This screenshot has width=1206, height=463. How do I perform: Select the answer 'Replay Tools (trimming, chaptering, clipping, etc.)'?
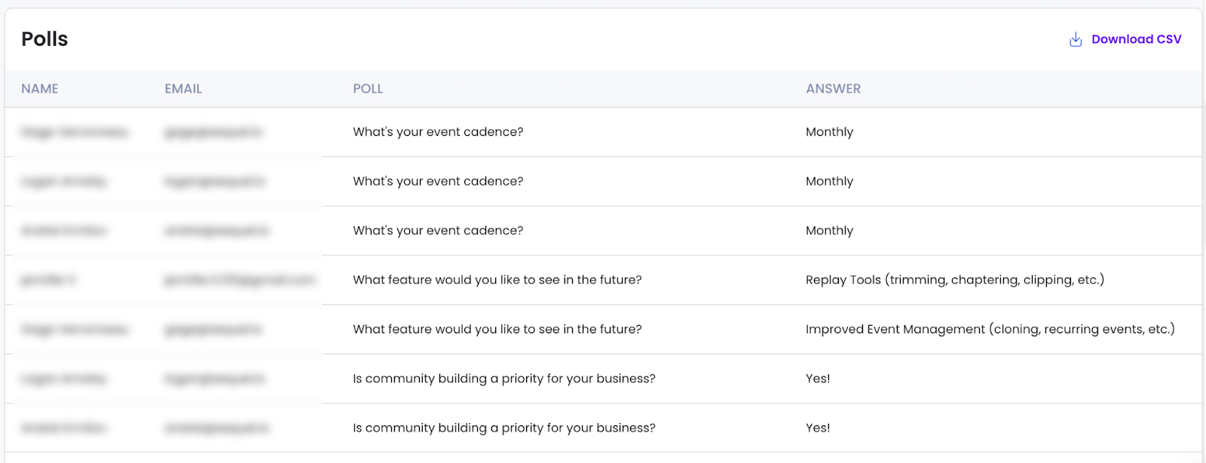tap(955, 280)
